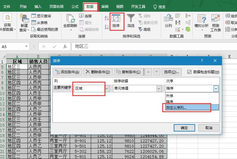This screenshot has height=159, width=237.
Task: Select column A header
Action: pos(17,57)
